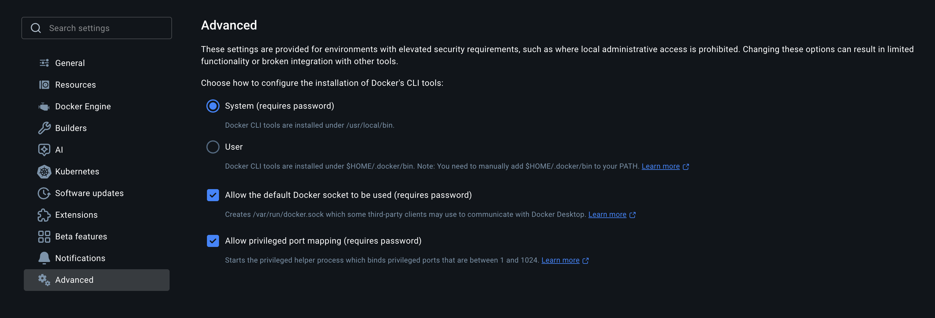Click the Beta features grid icon

click(x=44, y=236)
